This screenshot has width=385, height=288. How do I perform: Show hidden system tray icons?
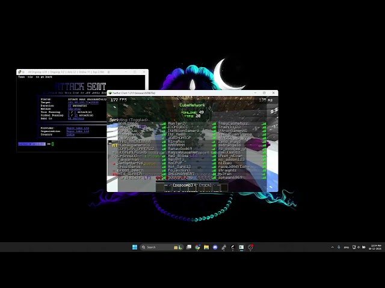tap(333, 247)
